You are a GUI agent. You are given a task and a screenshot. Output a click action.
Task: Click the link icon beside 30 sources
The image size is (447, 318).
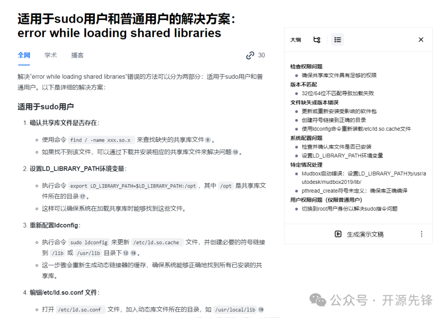pyautogui.click(x=250, y=55)
